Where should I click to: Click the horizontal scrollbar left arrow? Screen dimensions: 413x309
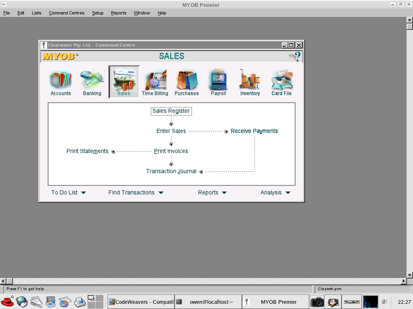click(x=3, y=281)
